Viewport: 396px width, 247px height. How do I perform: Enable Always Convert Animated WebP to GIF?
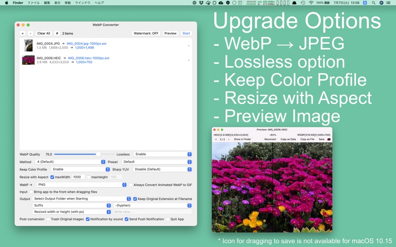point(131,185)
